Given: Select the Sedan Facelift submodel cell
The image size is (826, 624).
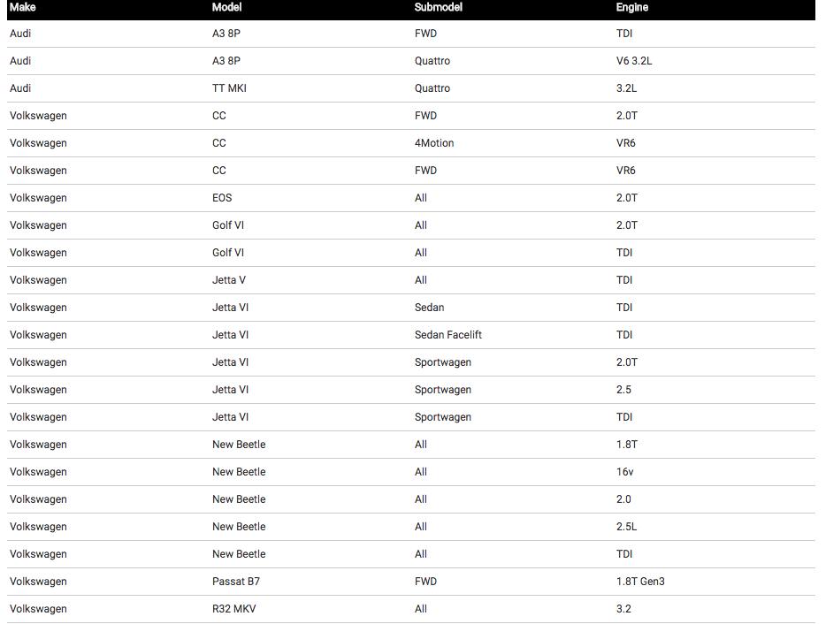Looking at the screenshot, I should click(447, 334).
